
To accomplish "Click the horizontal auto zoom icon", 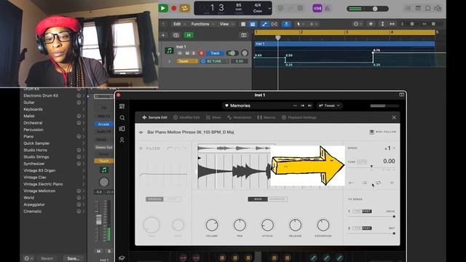I will 392,24.
